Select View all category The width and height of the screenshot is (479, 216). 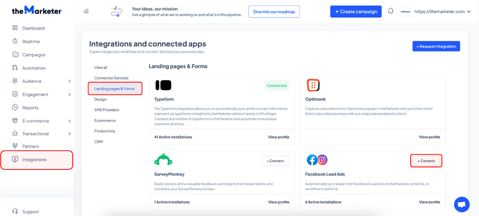click(x=101, y=68)
